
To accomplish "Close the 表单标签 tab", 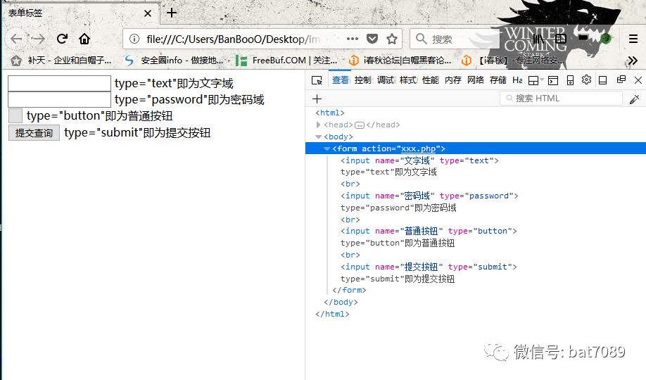I will [x=148, y=13].
